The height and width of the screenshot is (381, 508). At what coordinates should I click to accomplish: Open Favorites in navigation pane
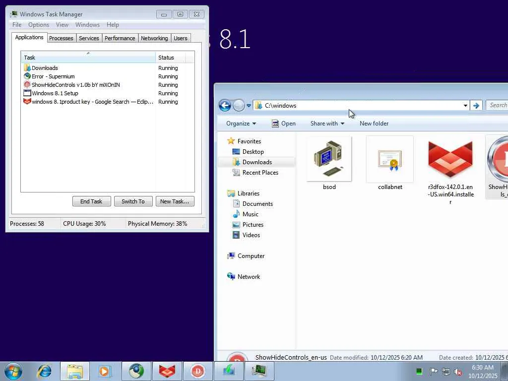(x=249, y=141)
